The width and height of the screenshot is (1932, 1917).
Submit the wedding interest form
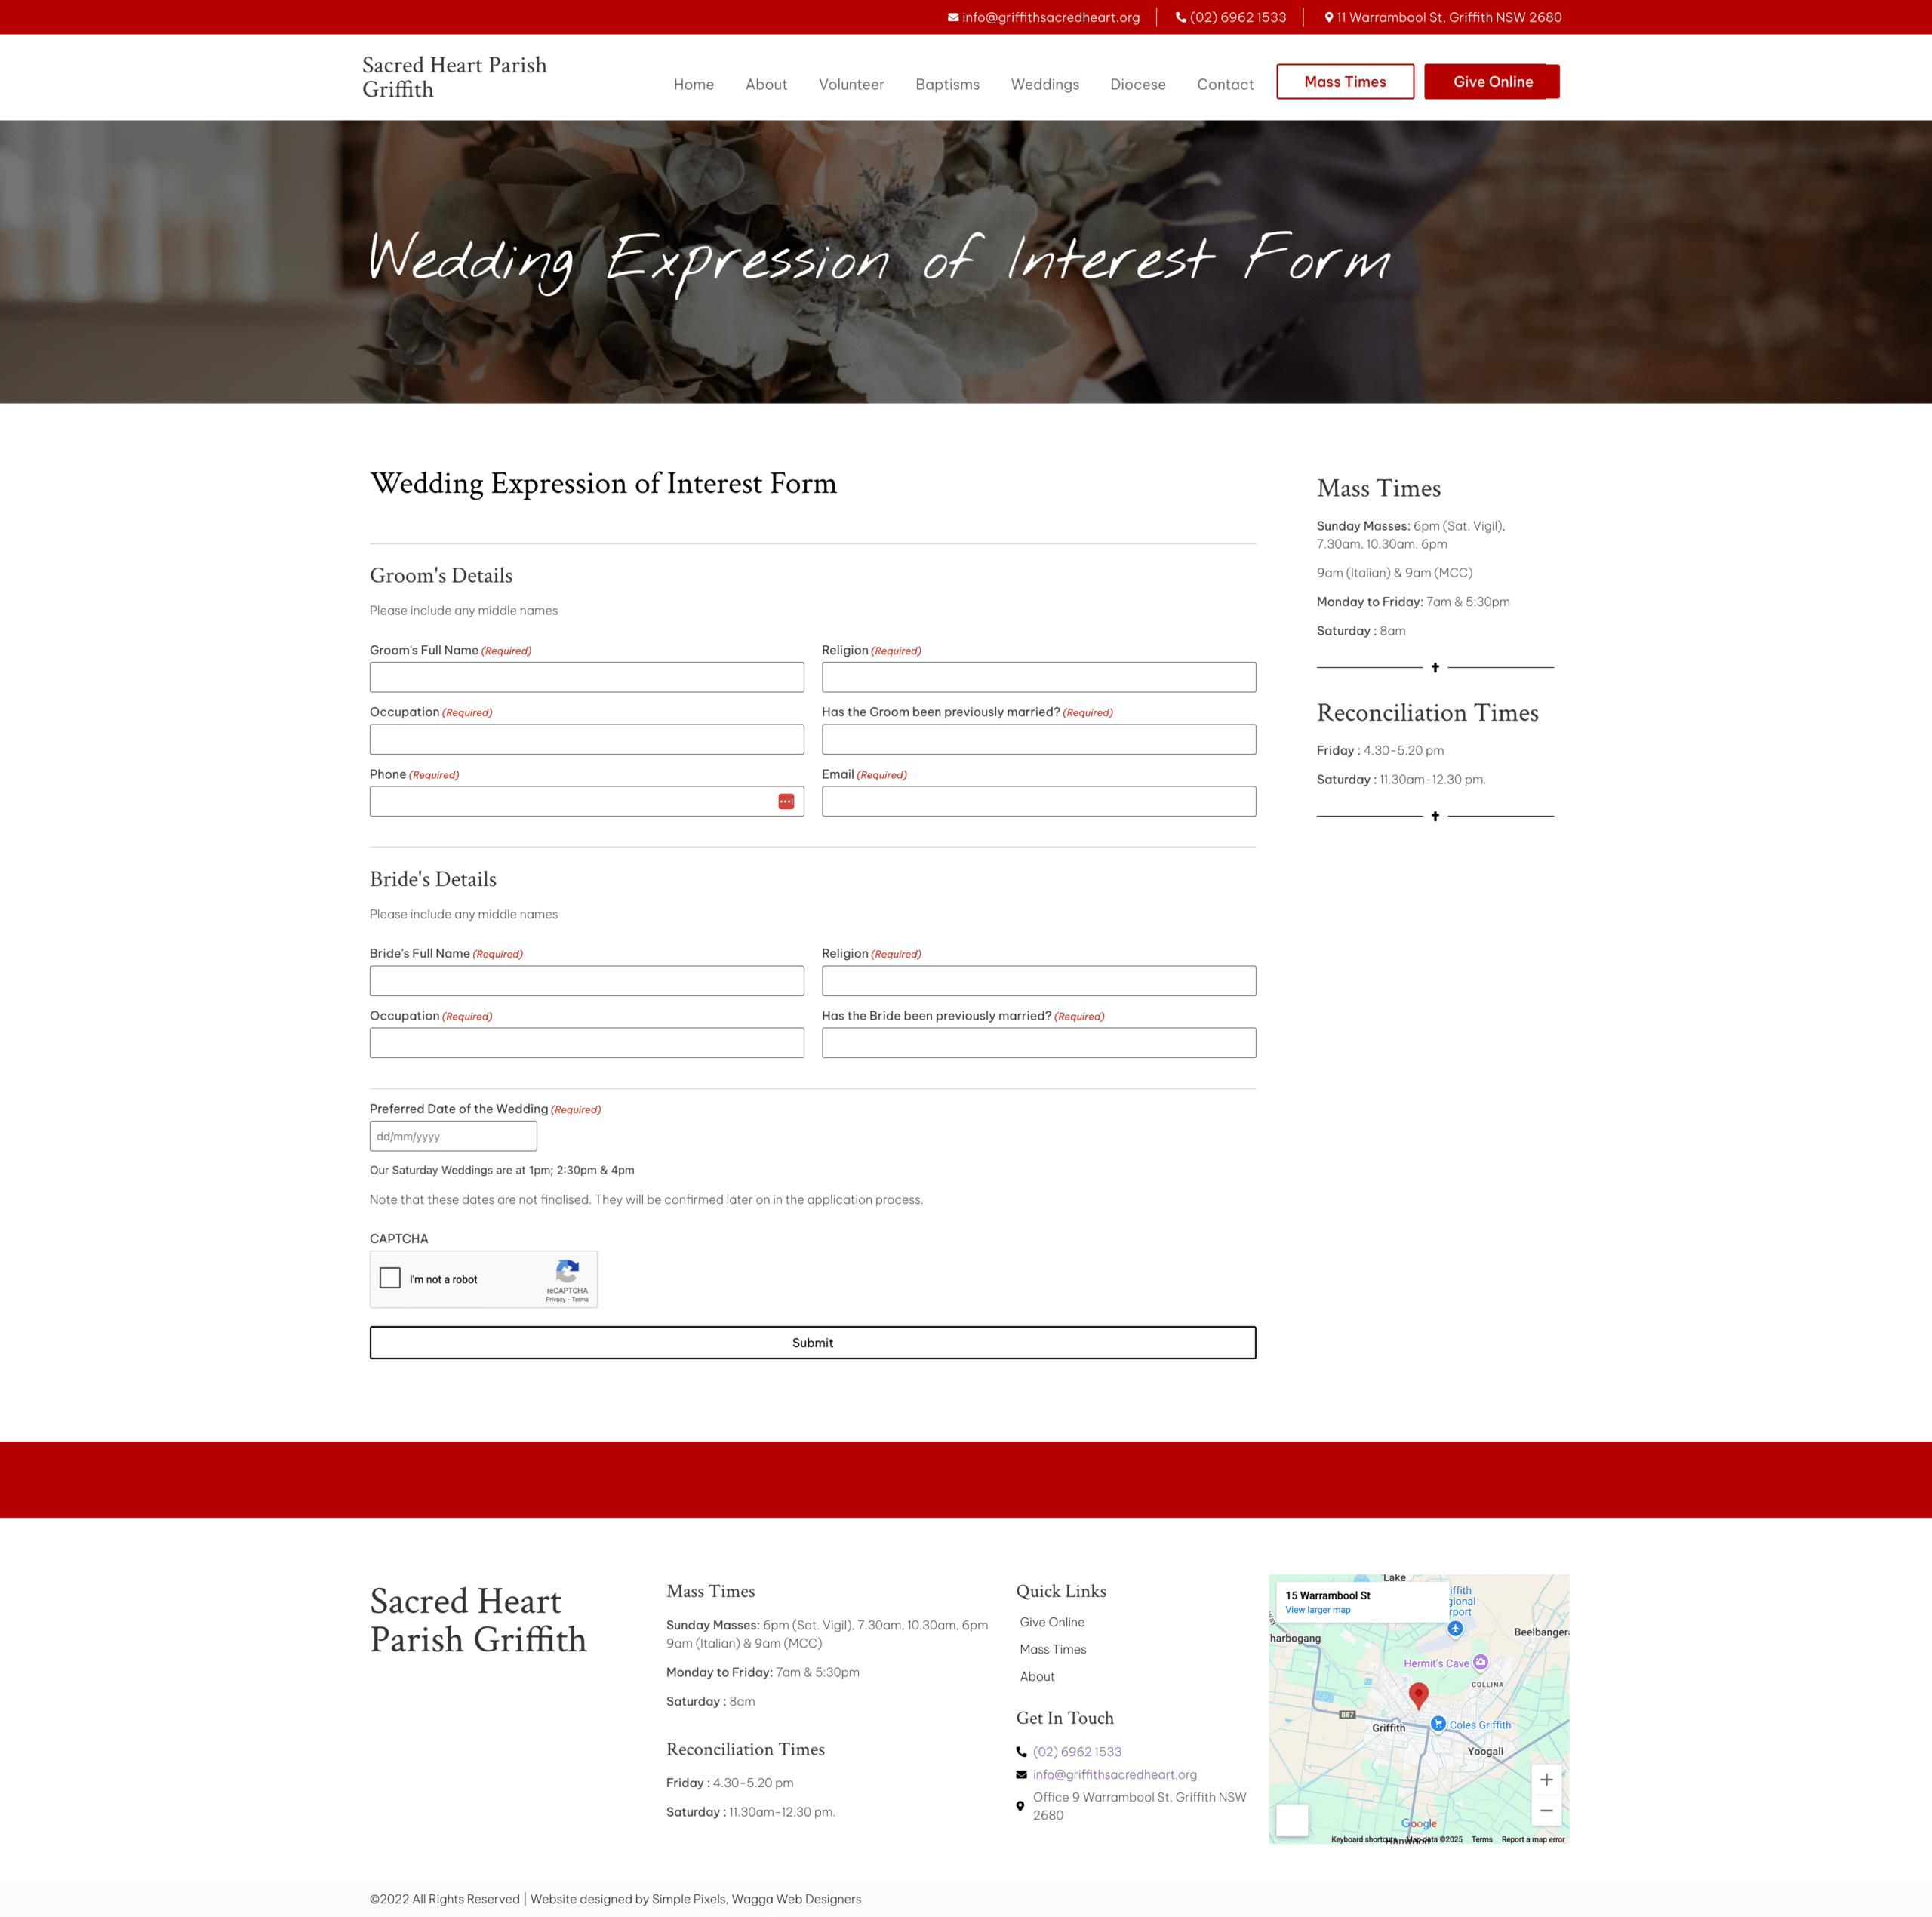812,1342
